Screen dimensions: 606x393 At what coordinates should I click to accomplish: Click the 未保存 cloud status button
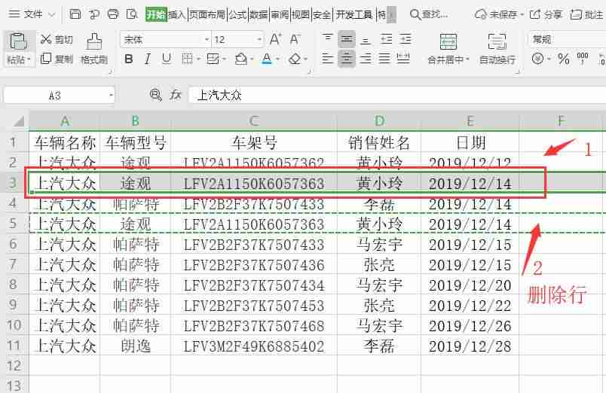(499, 14)
